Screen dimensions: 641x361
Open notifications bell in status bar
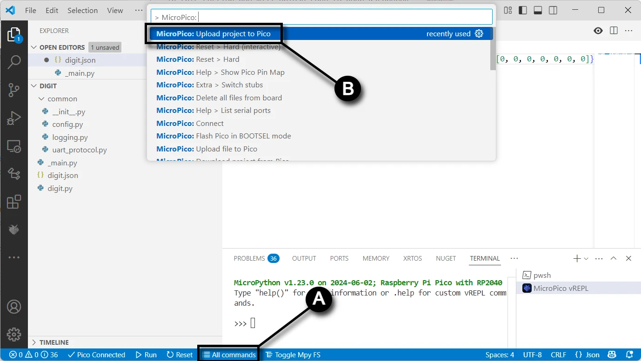629,355
